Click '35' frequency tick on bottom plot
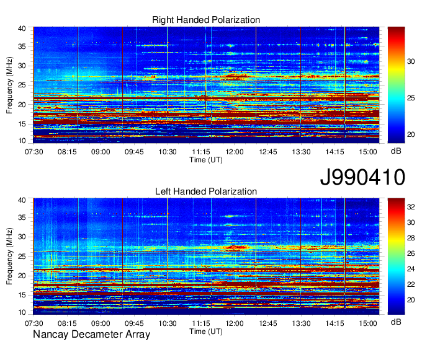 pyautogui.click(x=22, y=217)
